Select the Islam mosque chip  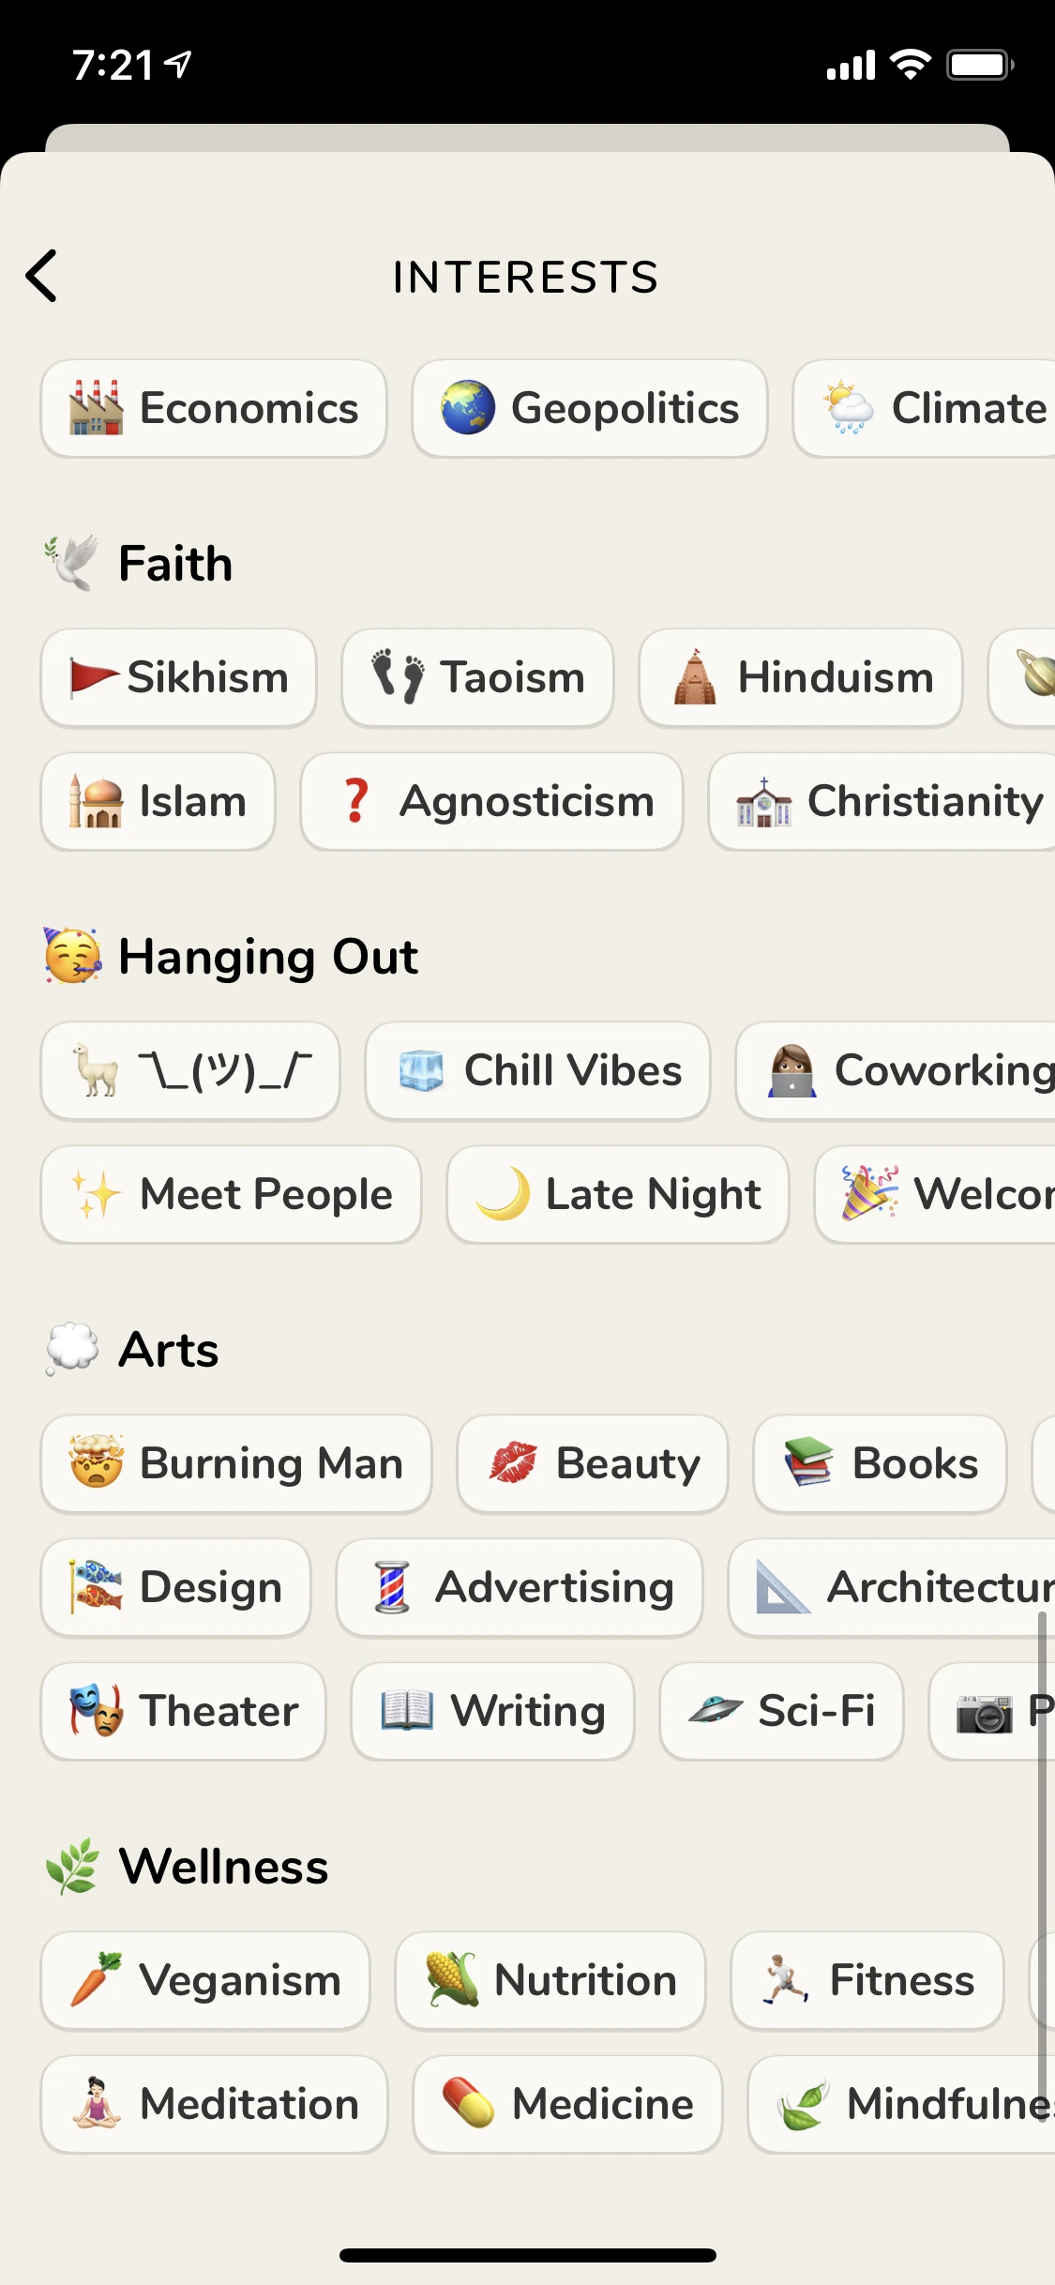158,802
